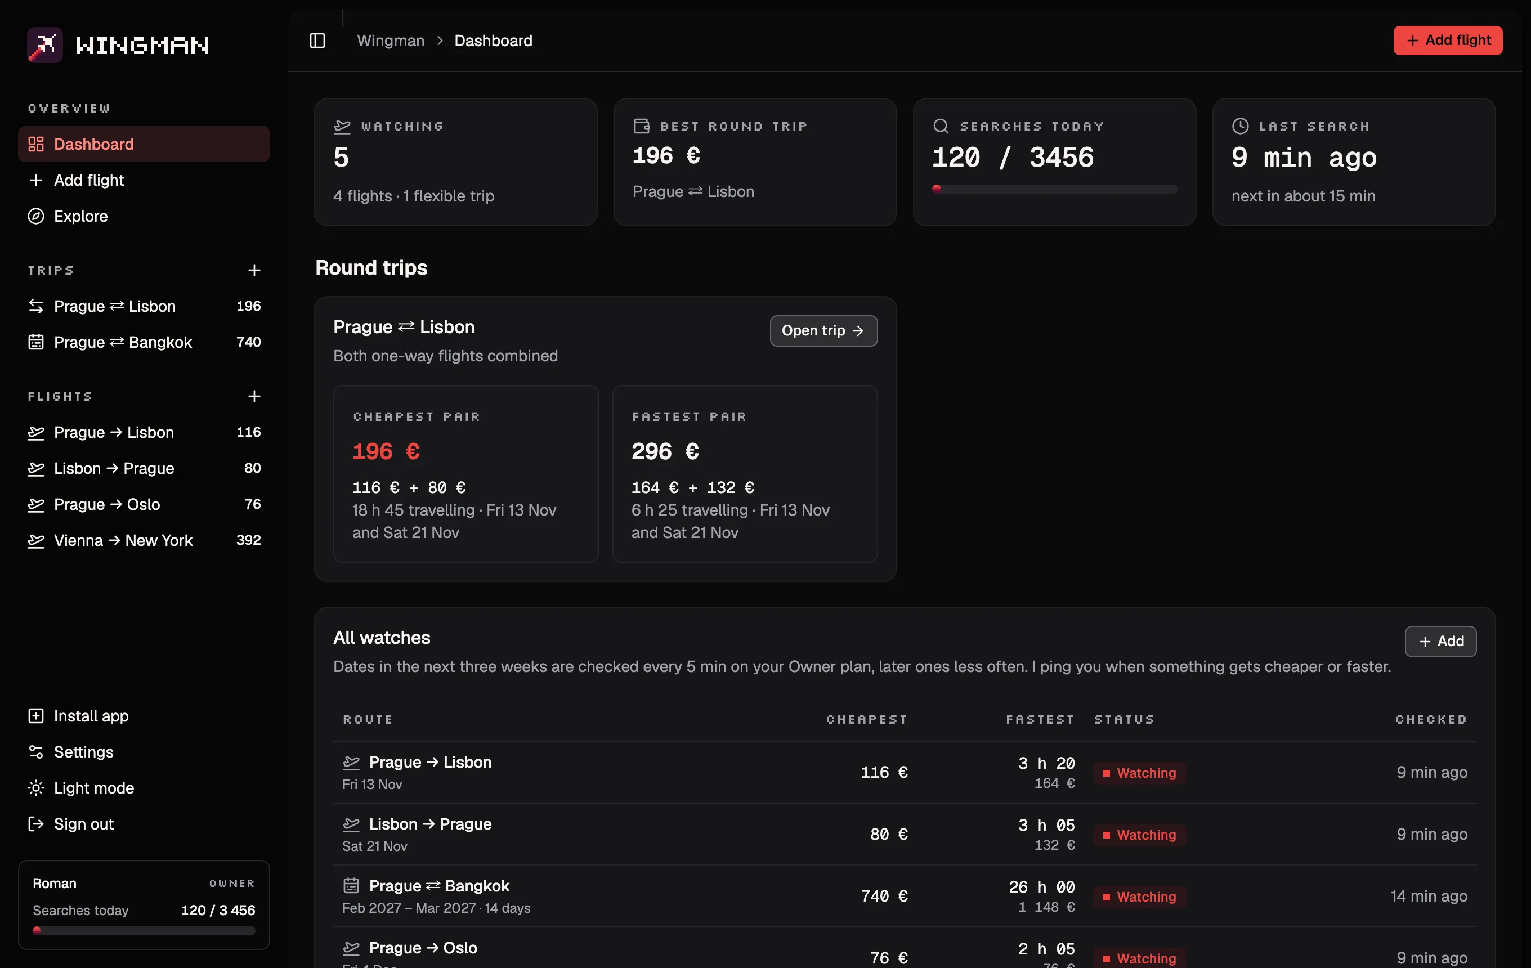Add a new flight via Flights plus icon
1531x968 pixels.
254,397
